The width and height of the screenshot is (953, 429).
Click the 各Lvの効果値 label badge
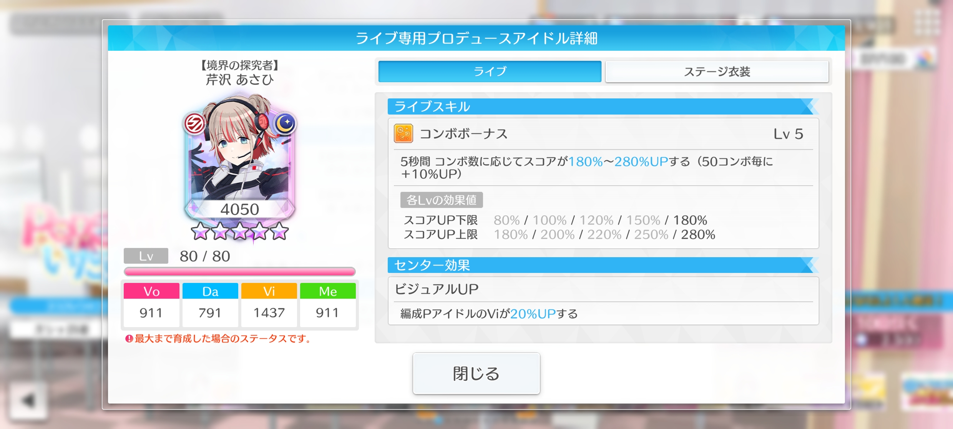point(442,200)
